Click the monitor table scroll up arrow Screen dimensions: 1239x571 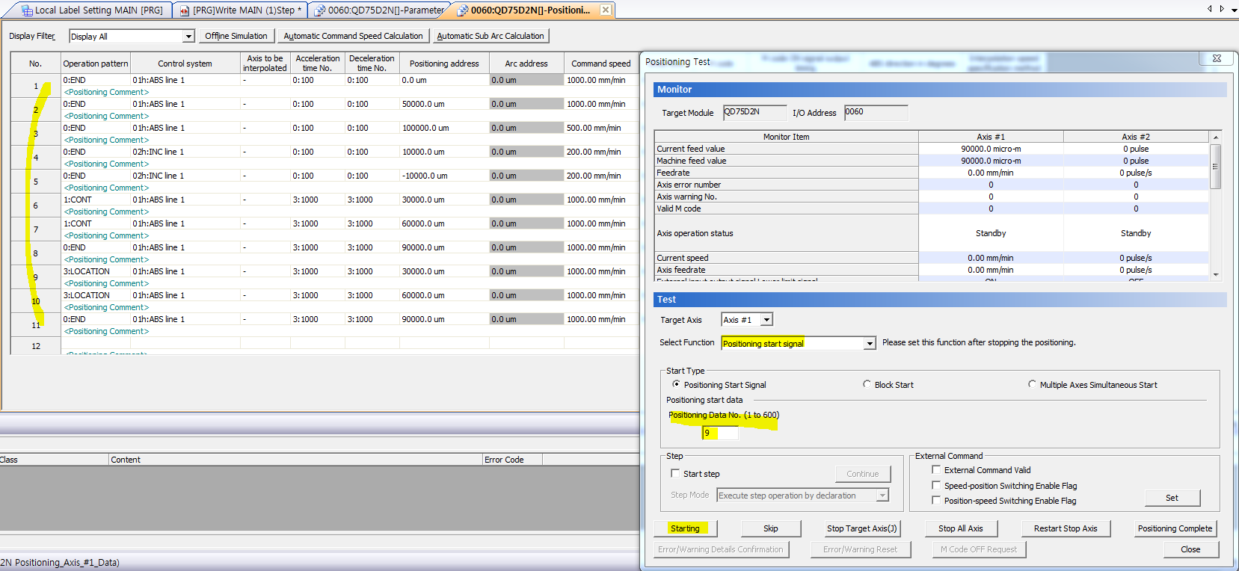click(x=1216, y=138)
